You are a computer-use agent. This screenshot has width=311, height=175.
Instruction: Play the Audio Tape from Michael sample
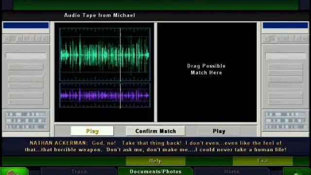[92, 131]
